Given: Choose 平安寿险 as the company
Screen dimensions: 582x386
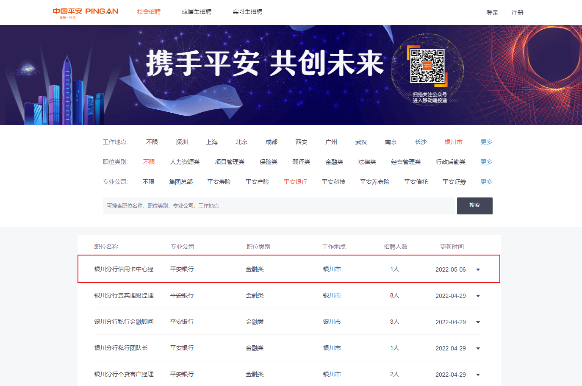Looking at the screenshot, I should tap(219, 182).
